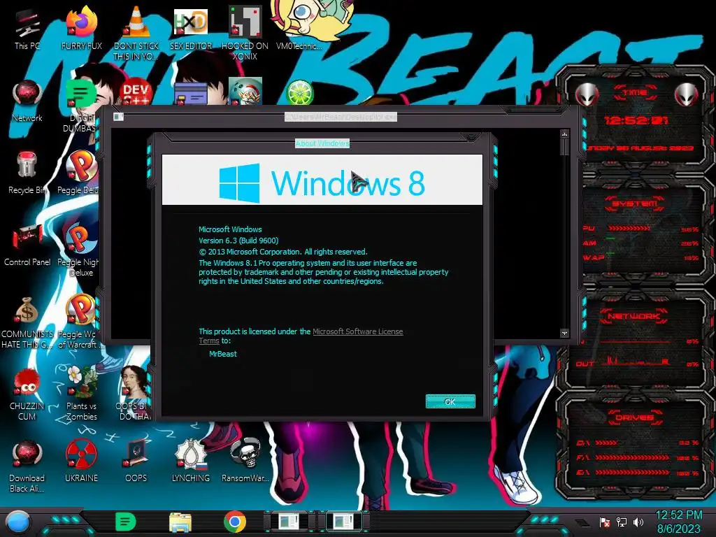Click the lol.exe window system menu icon

click(118, 117)
